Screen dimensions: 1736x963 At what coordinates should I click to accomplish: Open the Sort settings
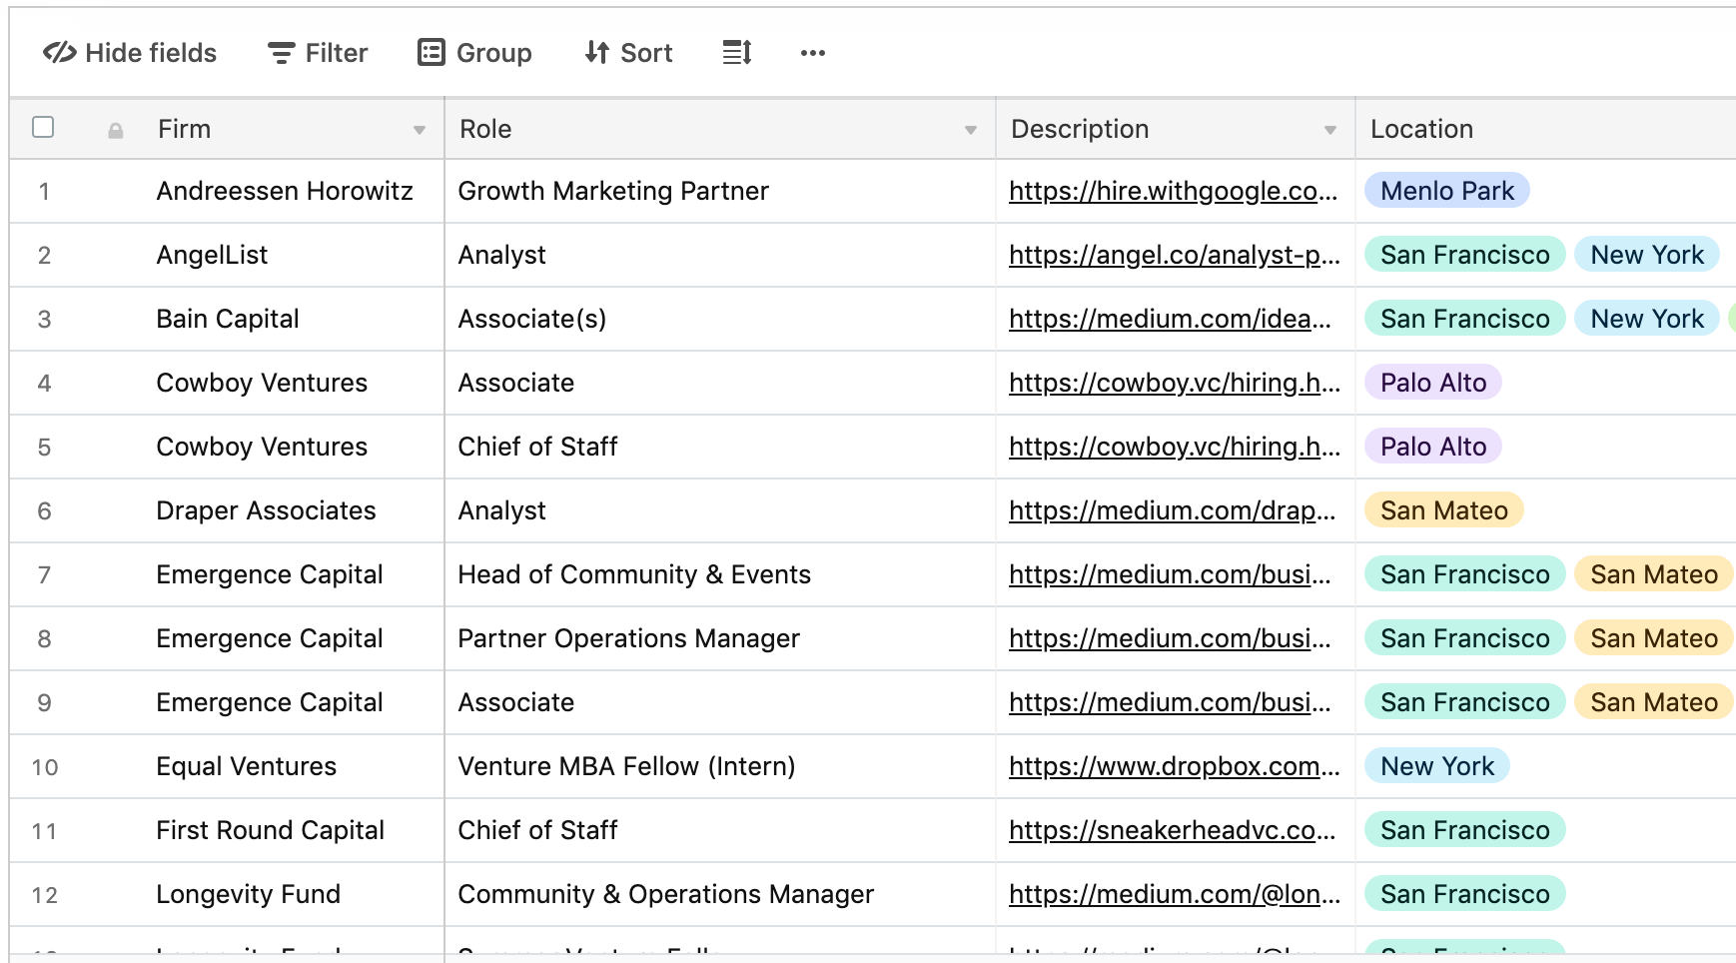[x=627, y=52]
